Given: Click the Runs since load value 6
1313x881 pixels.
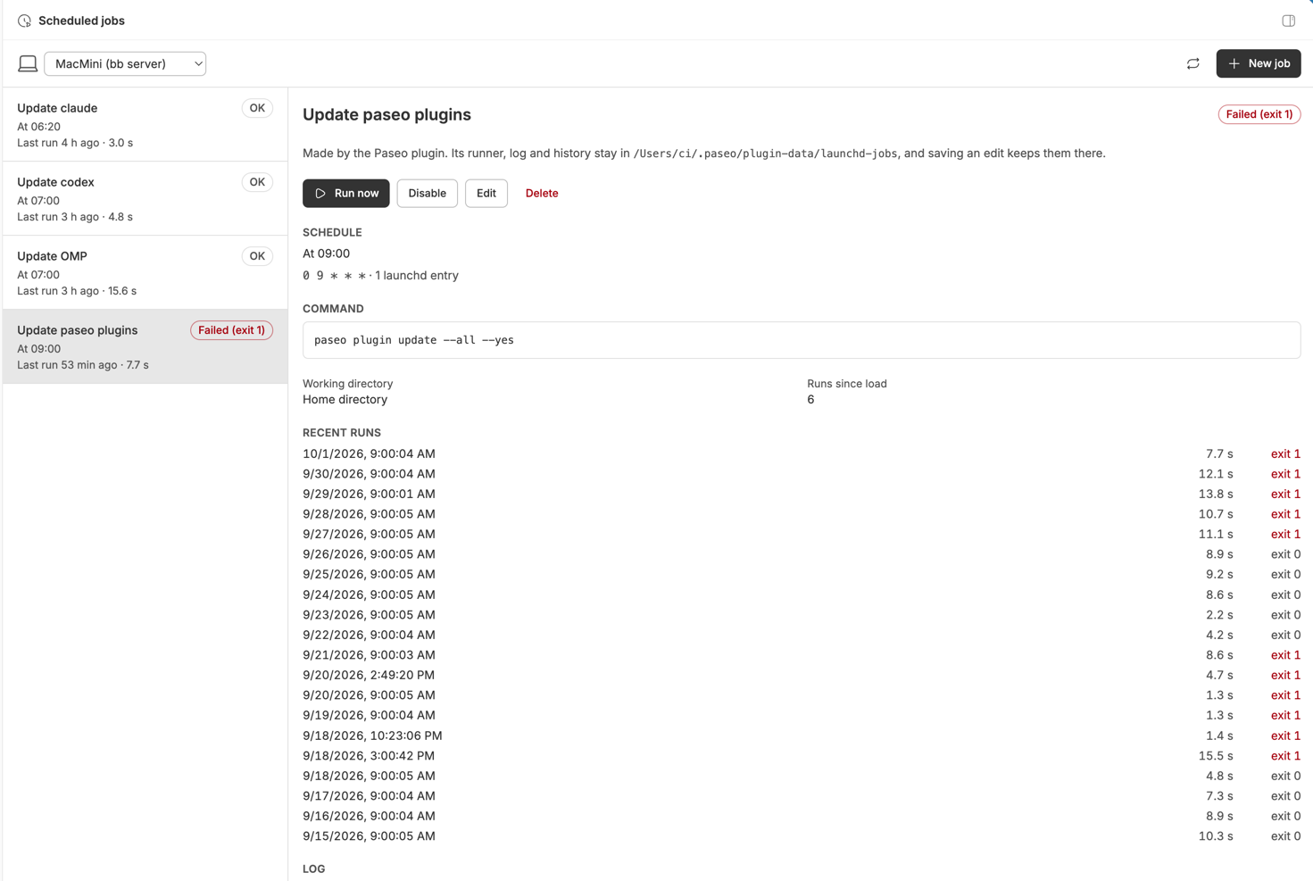Looking at the screenshot, I should 810,400.
